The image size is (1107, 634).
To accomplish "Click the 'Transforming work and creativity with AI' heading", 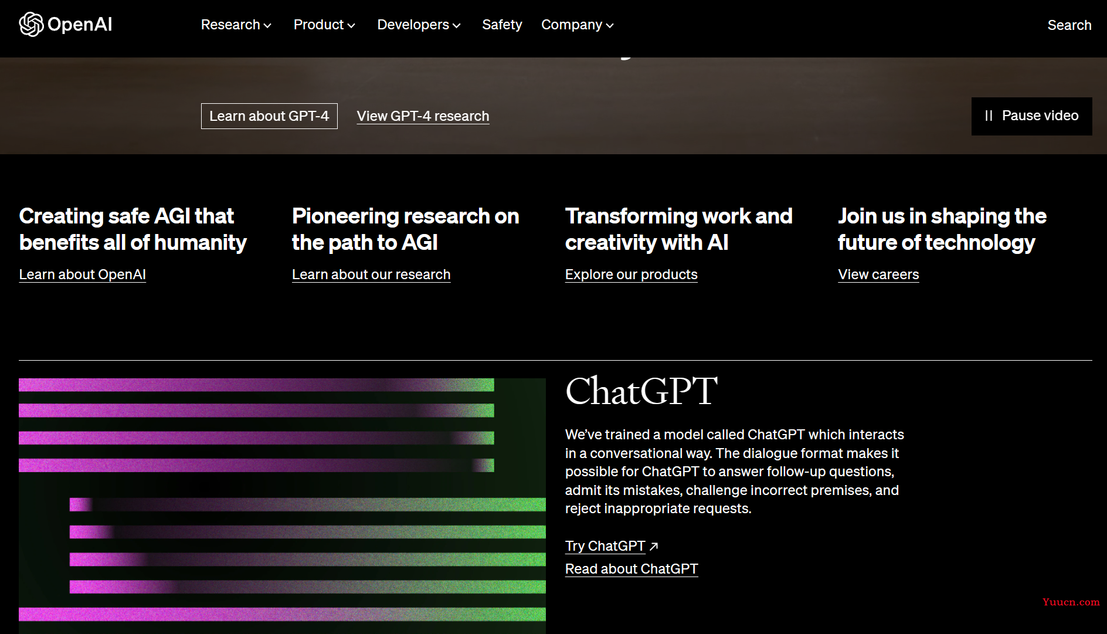I will (679, 229).
